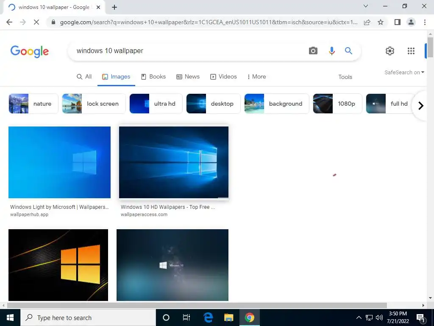Image resolution: width=434 pixels, height=326 pixels.
Task: Open Chrome side panel
Action: pyautogui.click(x=398, y=22)
